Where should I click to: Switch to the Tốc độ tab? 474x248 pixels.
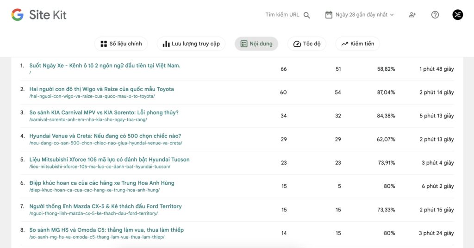point(307,44)
